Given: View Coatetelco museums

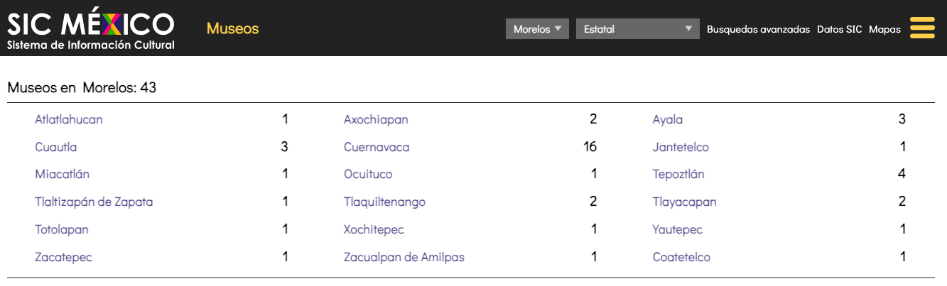Looking at the screenshot, I should pos(681,258).
